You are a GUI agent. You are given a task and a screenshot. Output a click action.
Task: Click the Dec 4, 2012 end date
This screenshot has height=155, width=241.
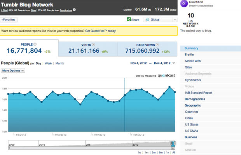pyautogui.click(x=162, y=63)
